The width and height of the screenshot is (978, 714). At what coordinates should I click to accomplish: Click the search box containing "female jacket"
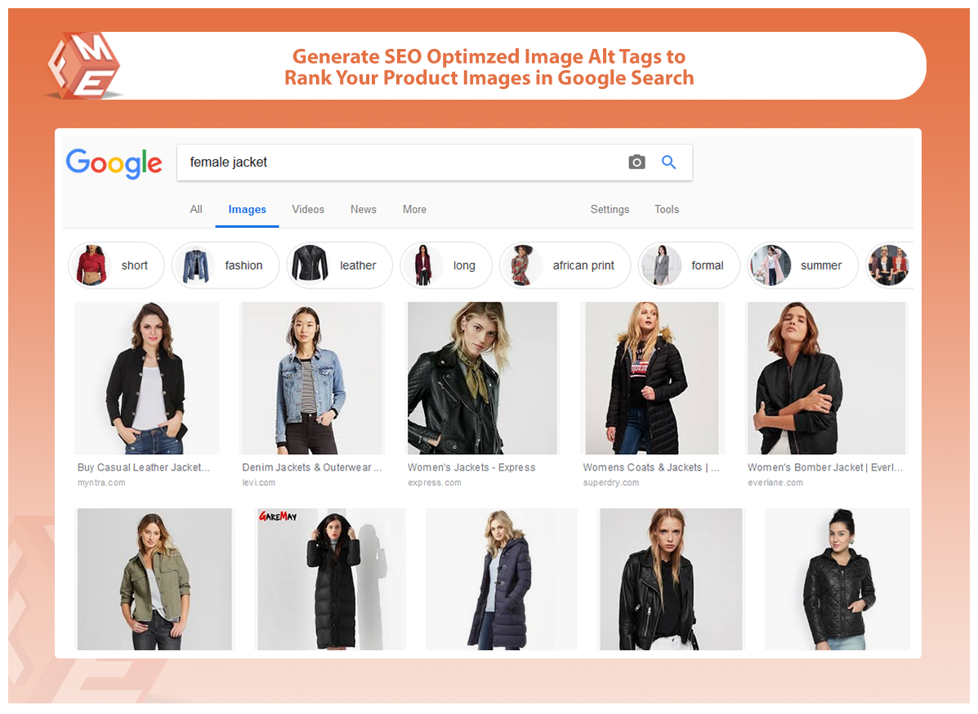point(400,163)
